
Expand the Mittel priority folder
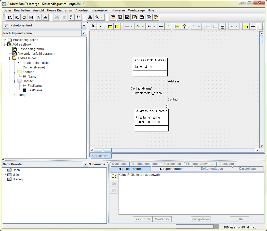(5, 175)
